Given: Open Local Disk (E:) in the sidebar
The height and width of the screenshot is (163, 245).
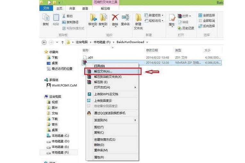Looking at the screenshot, I should click(x=58, y=147).
